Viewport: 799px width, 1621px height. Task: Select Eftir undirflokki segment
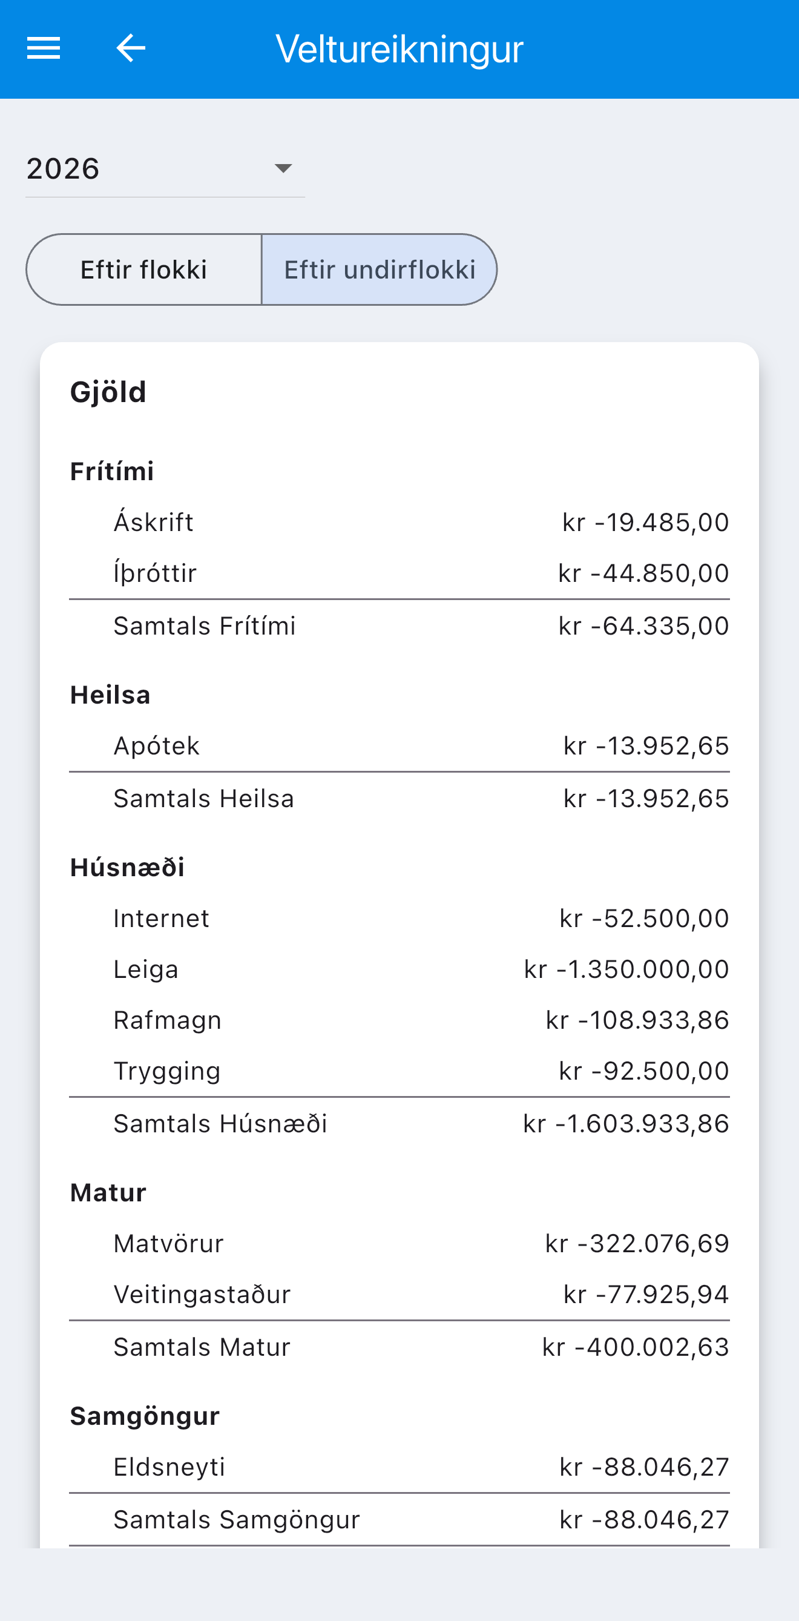(380, 270)
